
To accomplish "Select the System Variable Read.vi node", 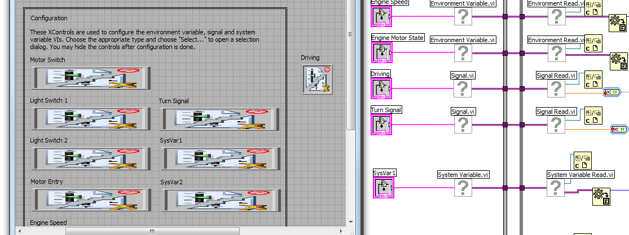I will point(556,188).
